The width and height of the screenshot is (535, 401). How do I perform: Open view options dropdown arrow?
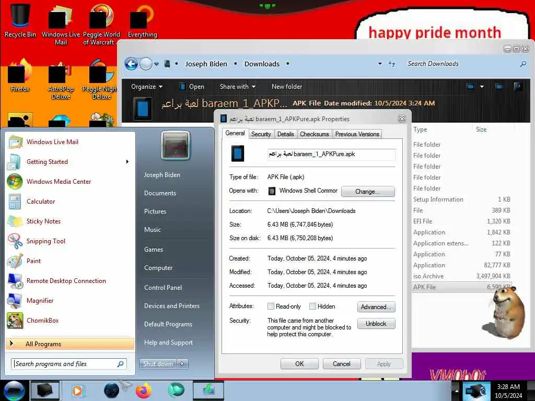[x=482, y=87]
